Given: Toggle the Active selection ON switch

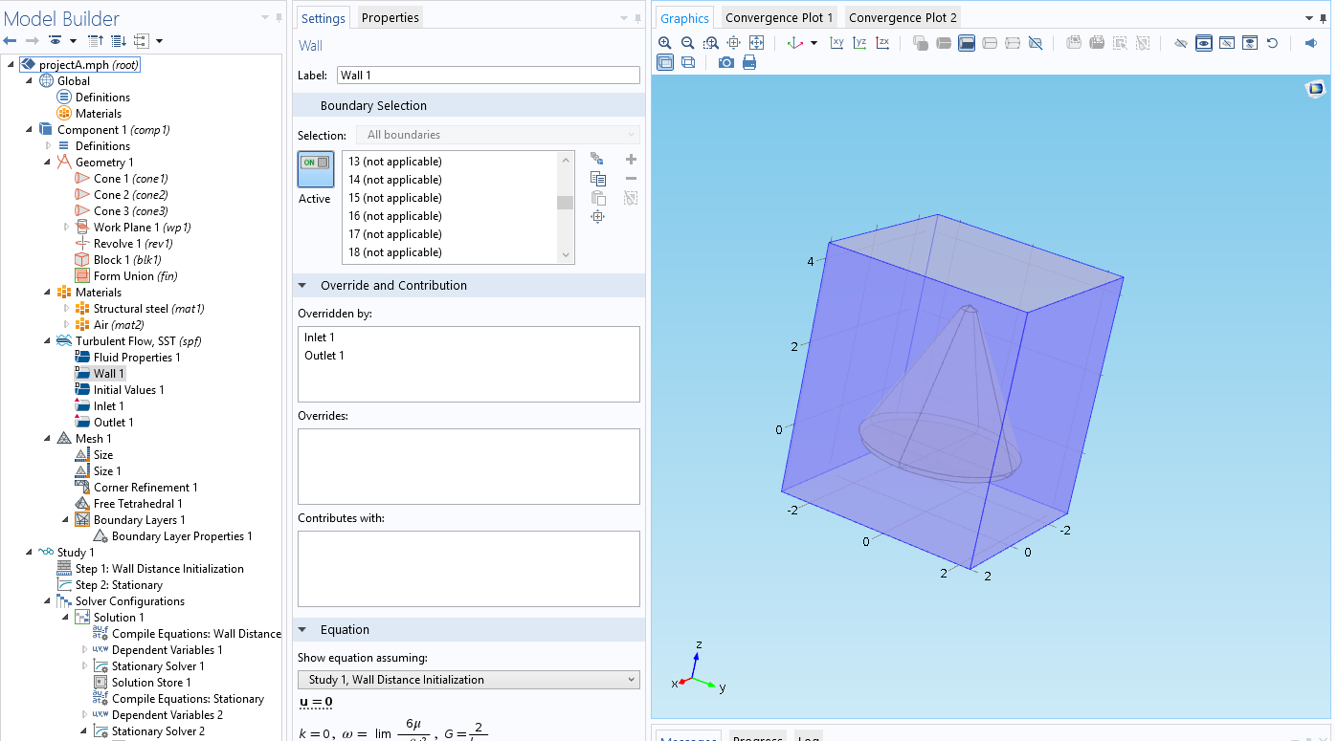Looking at the screenshot, I should 316,168.
